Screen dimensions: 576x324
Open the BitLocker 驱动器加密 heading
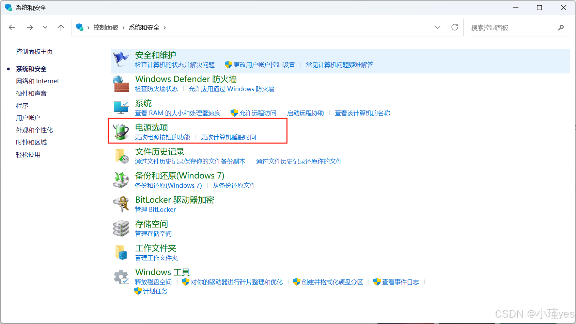coord(175,200)
